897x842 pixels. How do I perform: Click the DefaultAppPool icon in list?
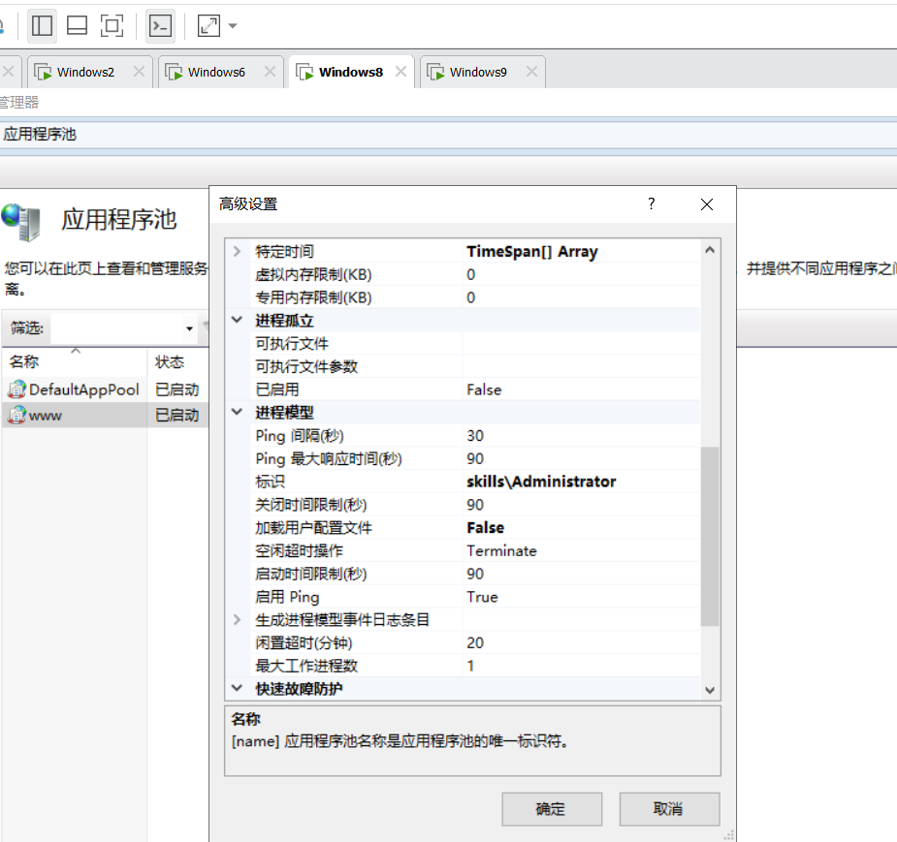(16, 390)
